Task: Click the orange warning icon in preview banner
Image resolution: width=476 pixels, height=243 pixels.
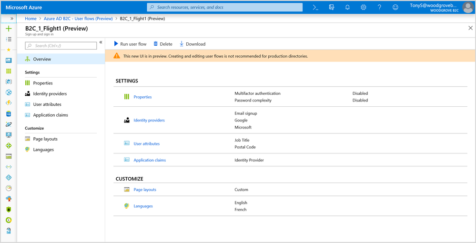Action: pos(117,56)
